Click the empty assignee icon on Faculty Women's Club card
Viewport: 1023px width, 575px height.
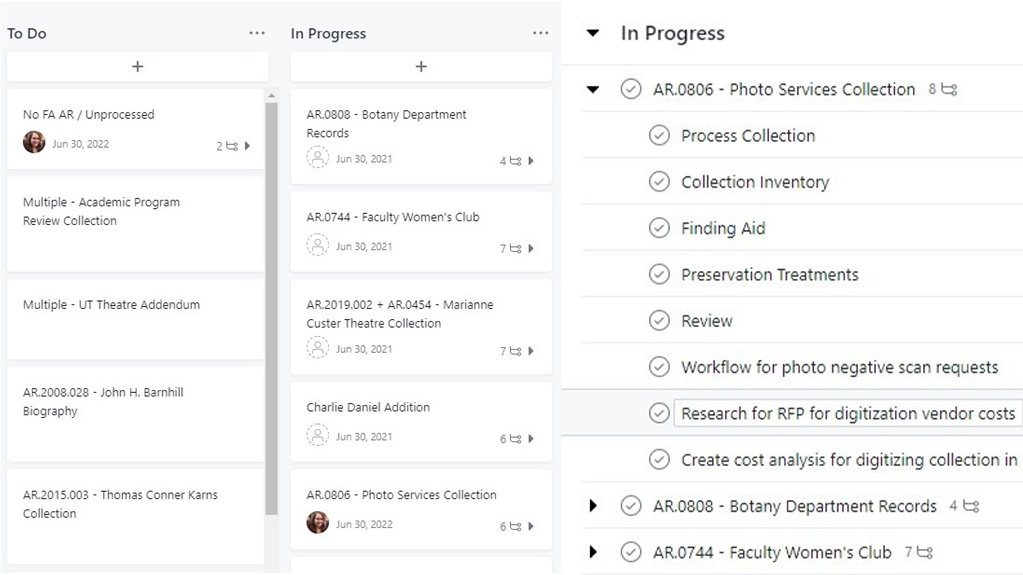[x=317, y=244]
